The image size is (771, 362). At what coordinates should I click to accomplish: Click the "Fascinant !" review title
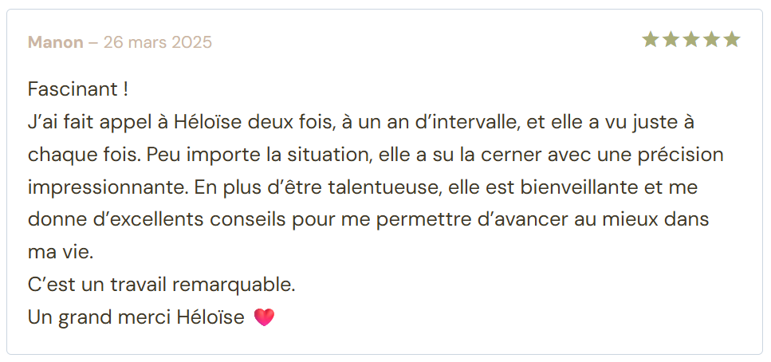pyautogui.click(x=78, y=89)
